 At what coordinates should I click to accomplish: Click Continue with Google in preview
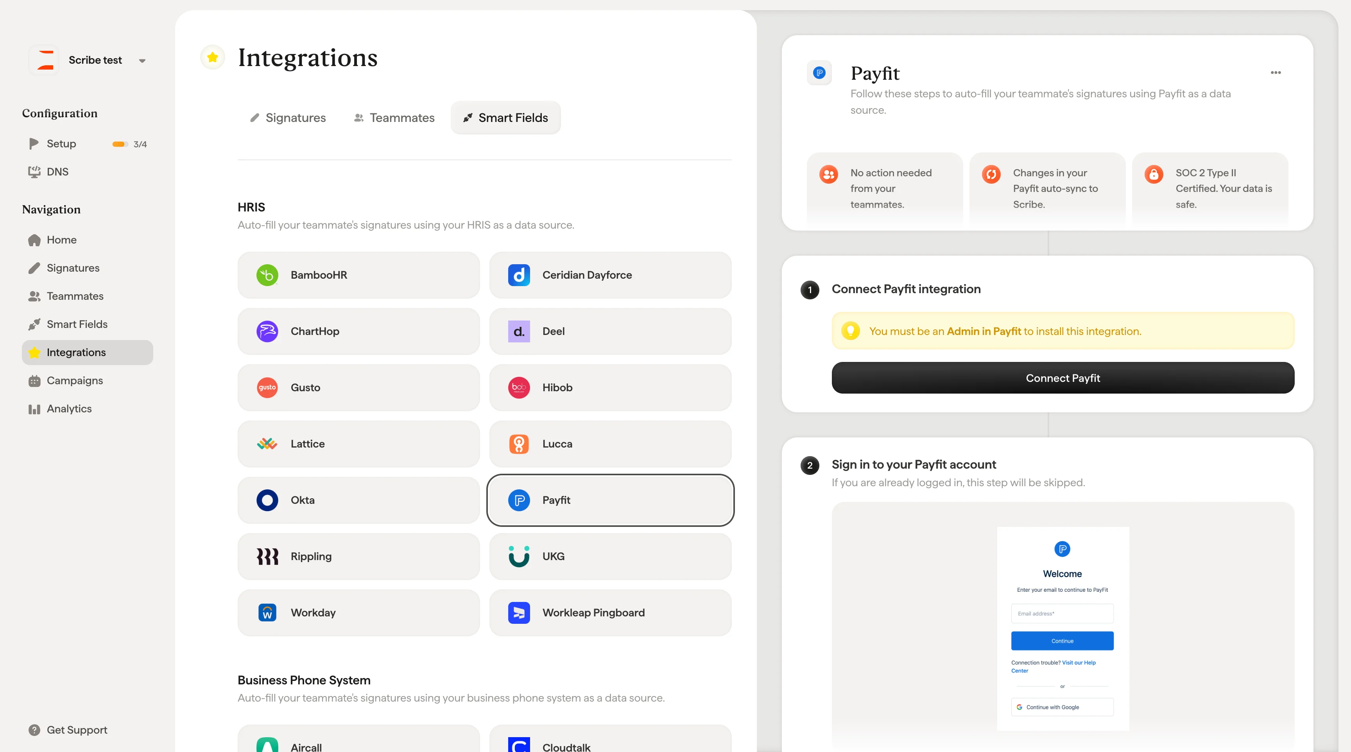[1062, 707]
